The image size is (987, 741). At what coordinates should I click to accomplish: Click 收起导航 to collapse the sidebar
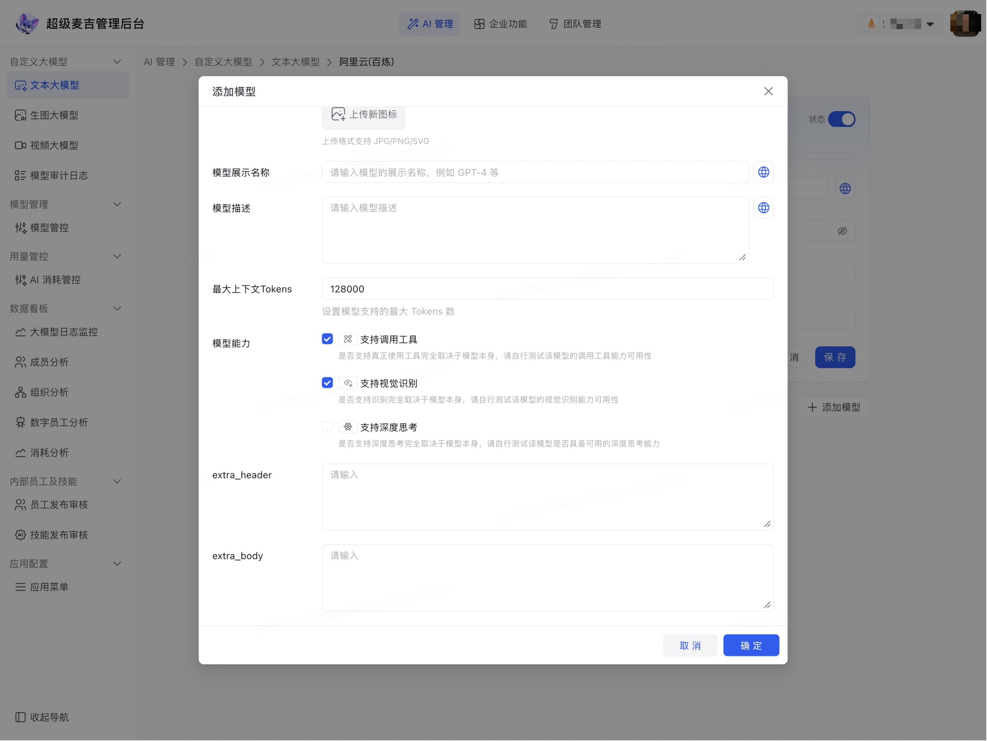[x=42, y=717]
